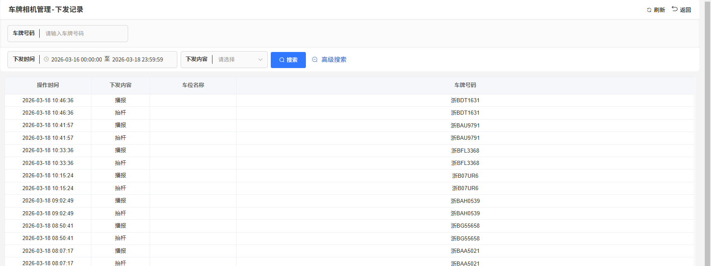Click plate 浙BG55658 in the 抬杆 row
The width and height of the screenshot is (711, 266).
[x=465, y=238]
